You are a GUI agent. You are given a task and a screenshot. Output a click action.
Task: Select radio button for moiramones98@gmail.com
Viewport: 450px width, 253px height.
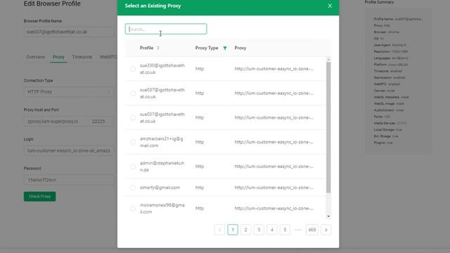(133, 209)
